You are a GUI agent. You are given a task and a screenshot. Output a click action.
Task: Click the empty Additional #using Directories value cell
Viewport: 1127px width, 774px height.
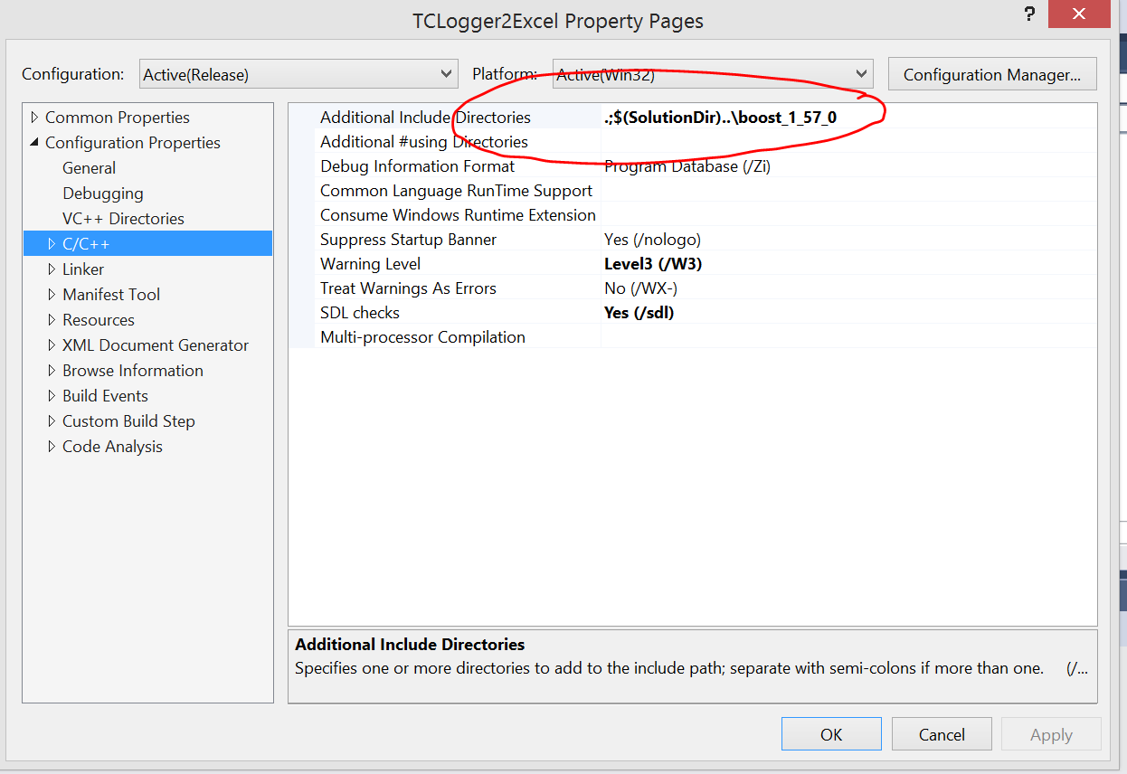click(x=848, y=142)
